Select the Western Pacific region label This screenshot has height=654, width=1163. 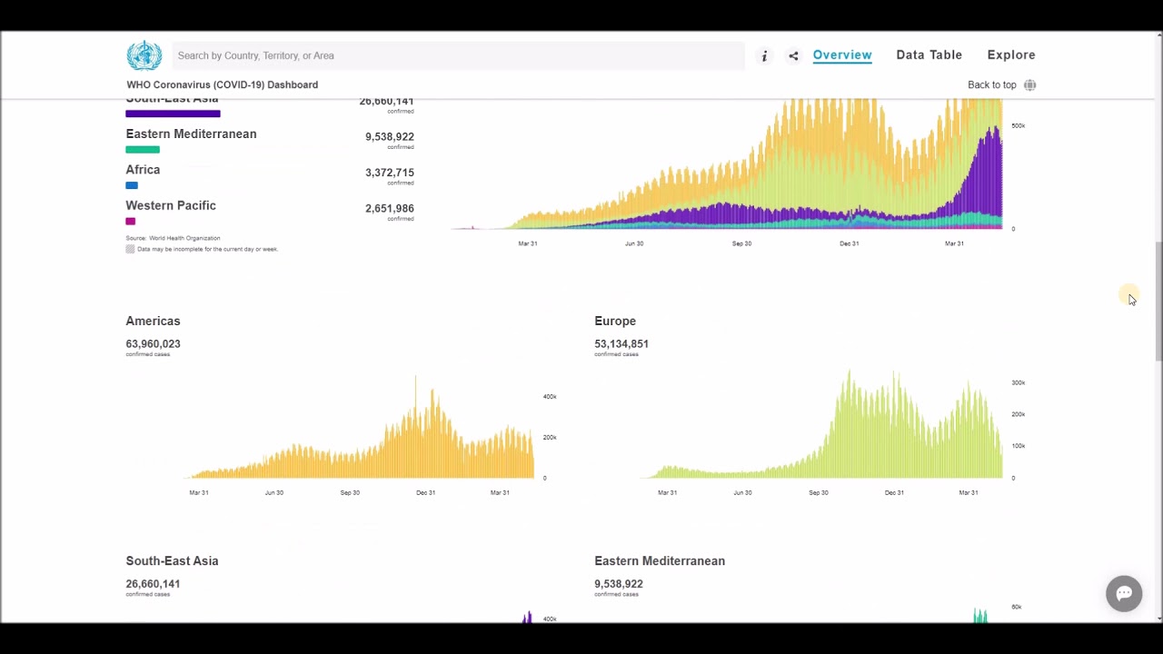[x=171, y=205]
